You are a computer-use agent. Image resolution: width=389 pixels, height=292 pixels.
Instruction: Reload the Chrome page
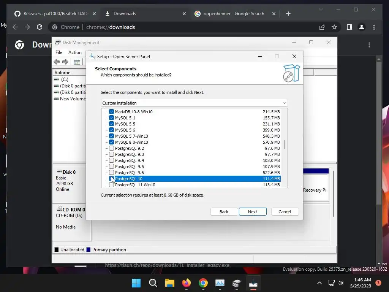click(x=40, y=27)
